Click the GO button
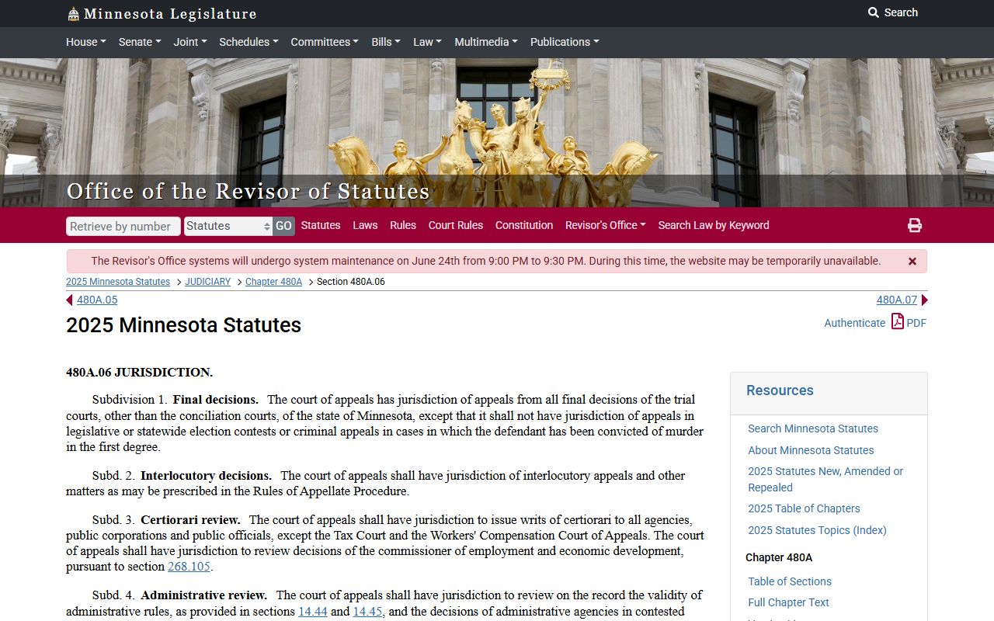994x621 pixels. click(x=283, y=226)
